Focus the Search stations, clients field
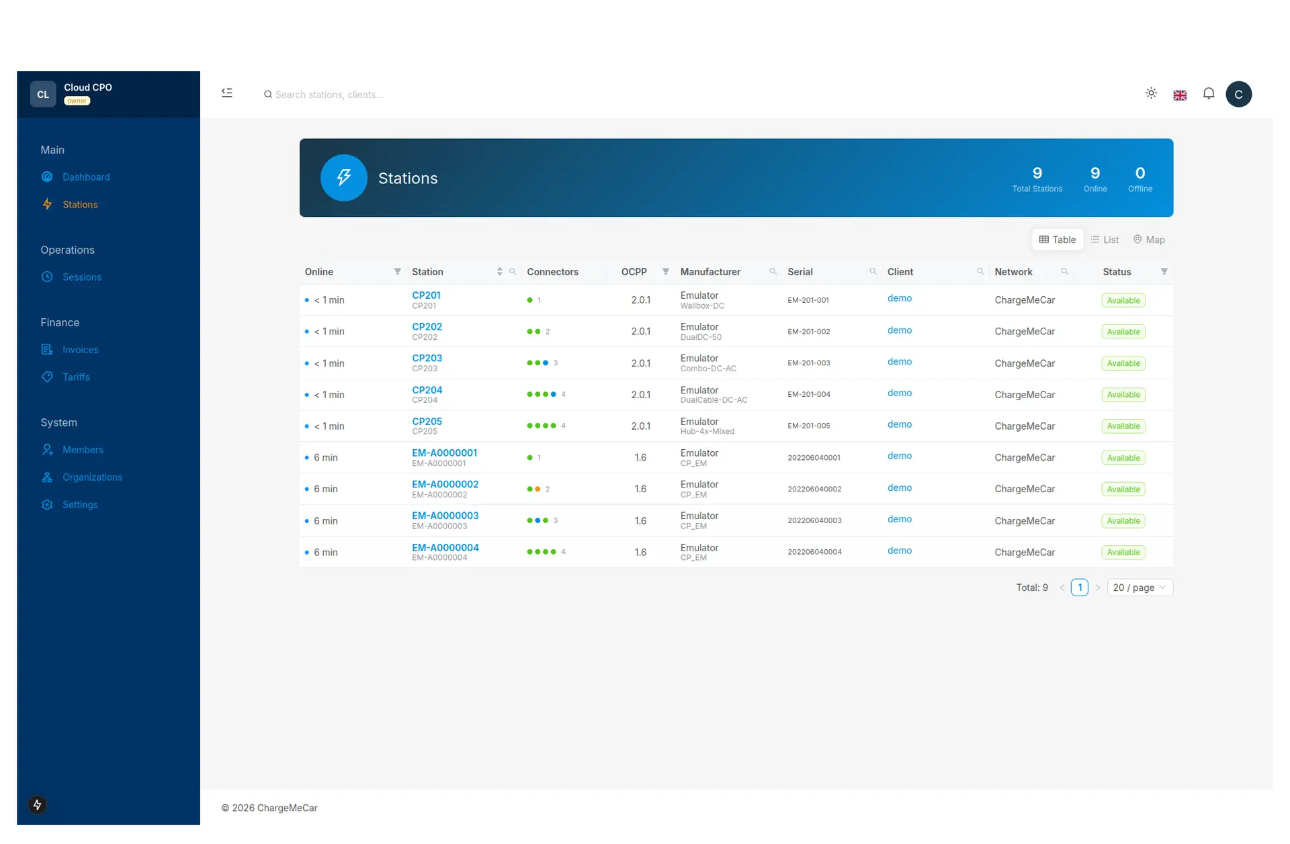The height and width of the screenshot is (844, 1290). coord(329,95)
